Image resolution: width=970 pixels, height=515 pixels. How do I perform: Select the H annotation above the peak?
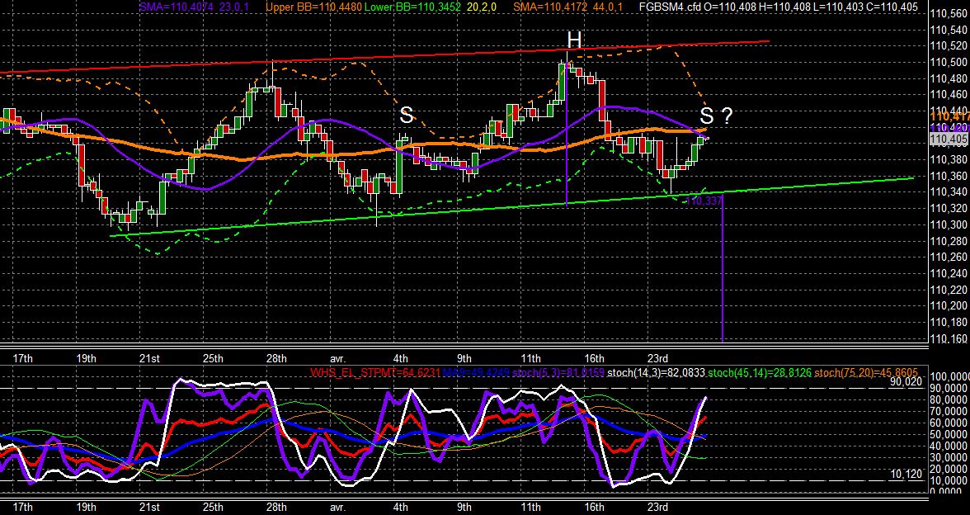574,40
